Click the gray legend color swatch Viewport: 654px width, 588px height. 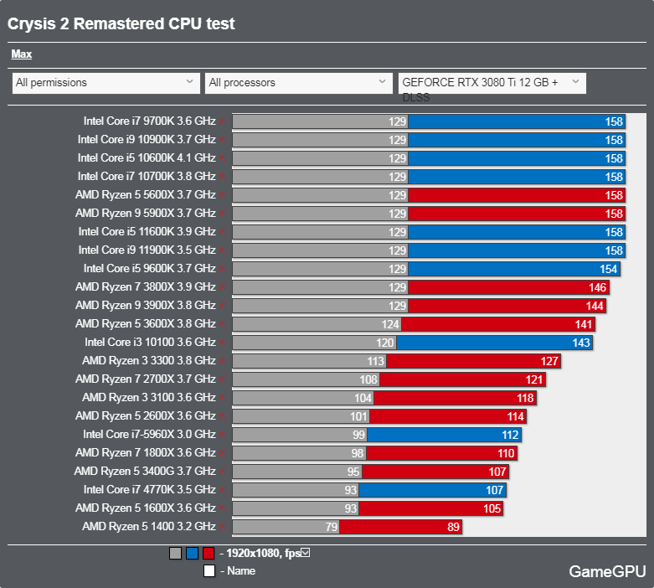tap(175, 554)
